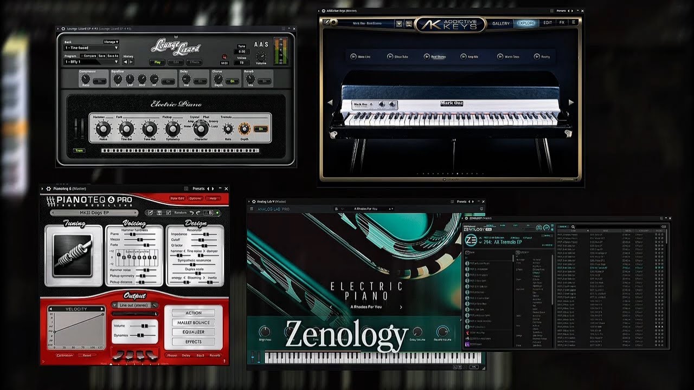Open the Velocity curve selector in Pianoteq
The width and height of the screenshot is (694, 390).
click(76, 309)
